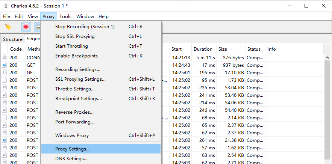Viewport: 332px width, 164px height.
Task: Toggle the red record button in toolbar
Action: click(26, 27)
